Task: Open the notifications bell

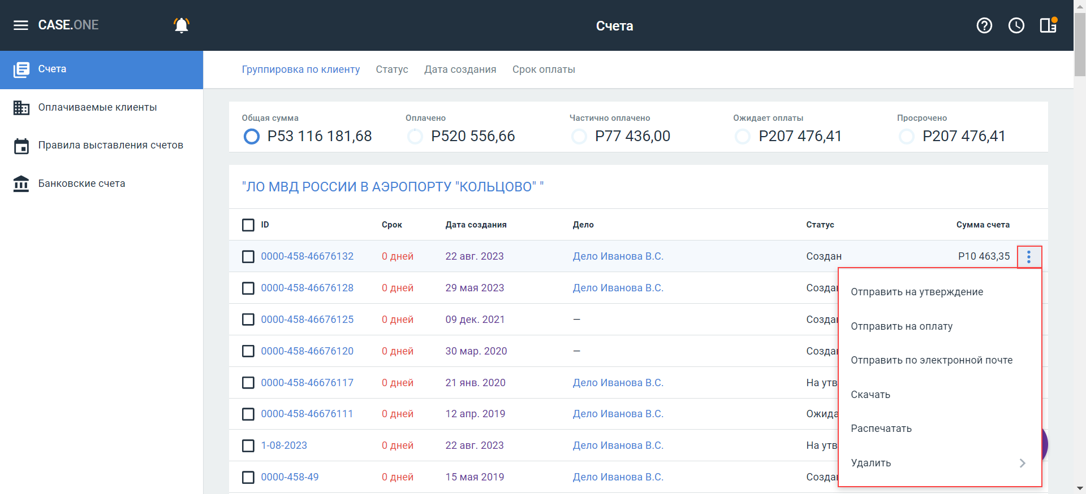Action: 182,25
